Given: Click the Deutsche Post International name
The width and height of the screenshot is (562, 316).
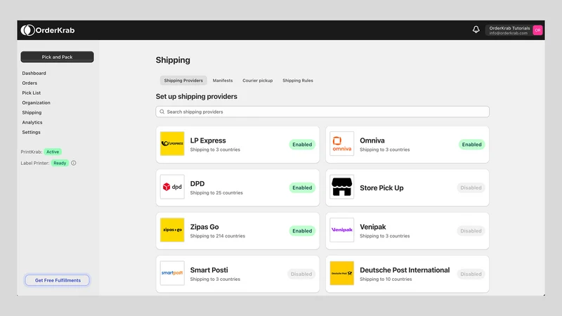Looking at the screenshot, I should 405,270.
